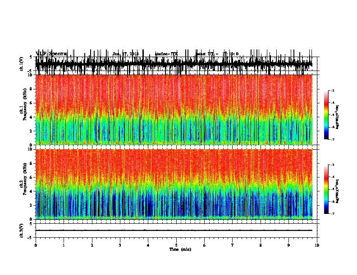Click the 'ch.3(V)' axis label

[21, 231]
